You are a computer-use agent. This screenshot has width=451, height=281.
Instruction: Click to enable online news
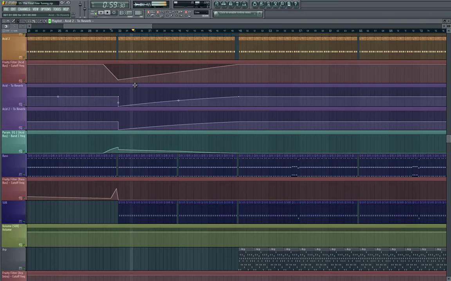[x=235, y=12]
